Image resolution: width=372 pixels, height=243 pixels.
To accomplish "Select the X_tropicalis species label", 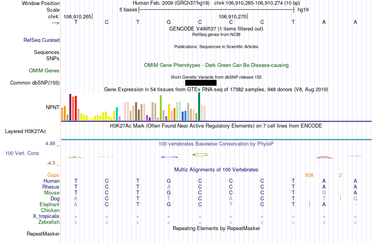I will coord(46,216).
